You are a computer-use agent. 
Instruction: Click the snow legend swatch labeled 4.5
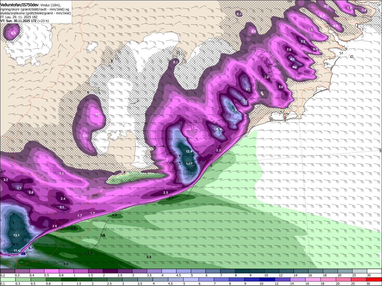pos(184,271)
